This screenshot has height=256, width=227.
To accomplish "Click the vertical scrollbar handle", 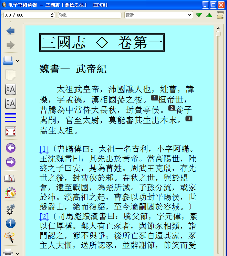I will pos(218,34).
